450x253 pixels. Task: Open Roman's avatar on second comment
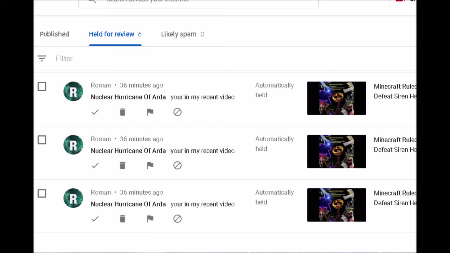point(73,145)
